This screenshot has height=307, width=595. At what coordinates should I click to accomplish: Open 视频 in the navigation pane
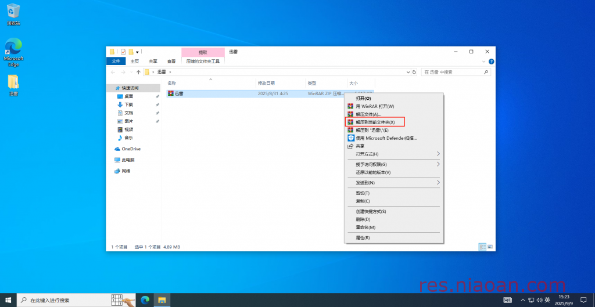pos(129,129)
